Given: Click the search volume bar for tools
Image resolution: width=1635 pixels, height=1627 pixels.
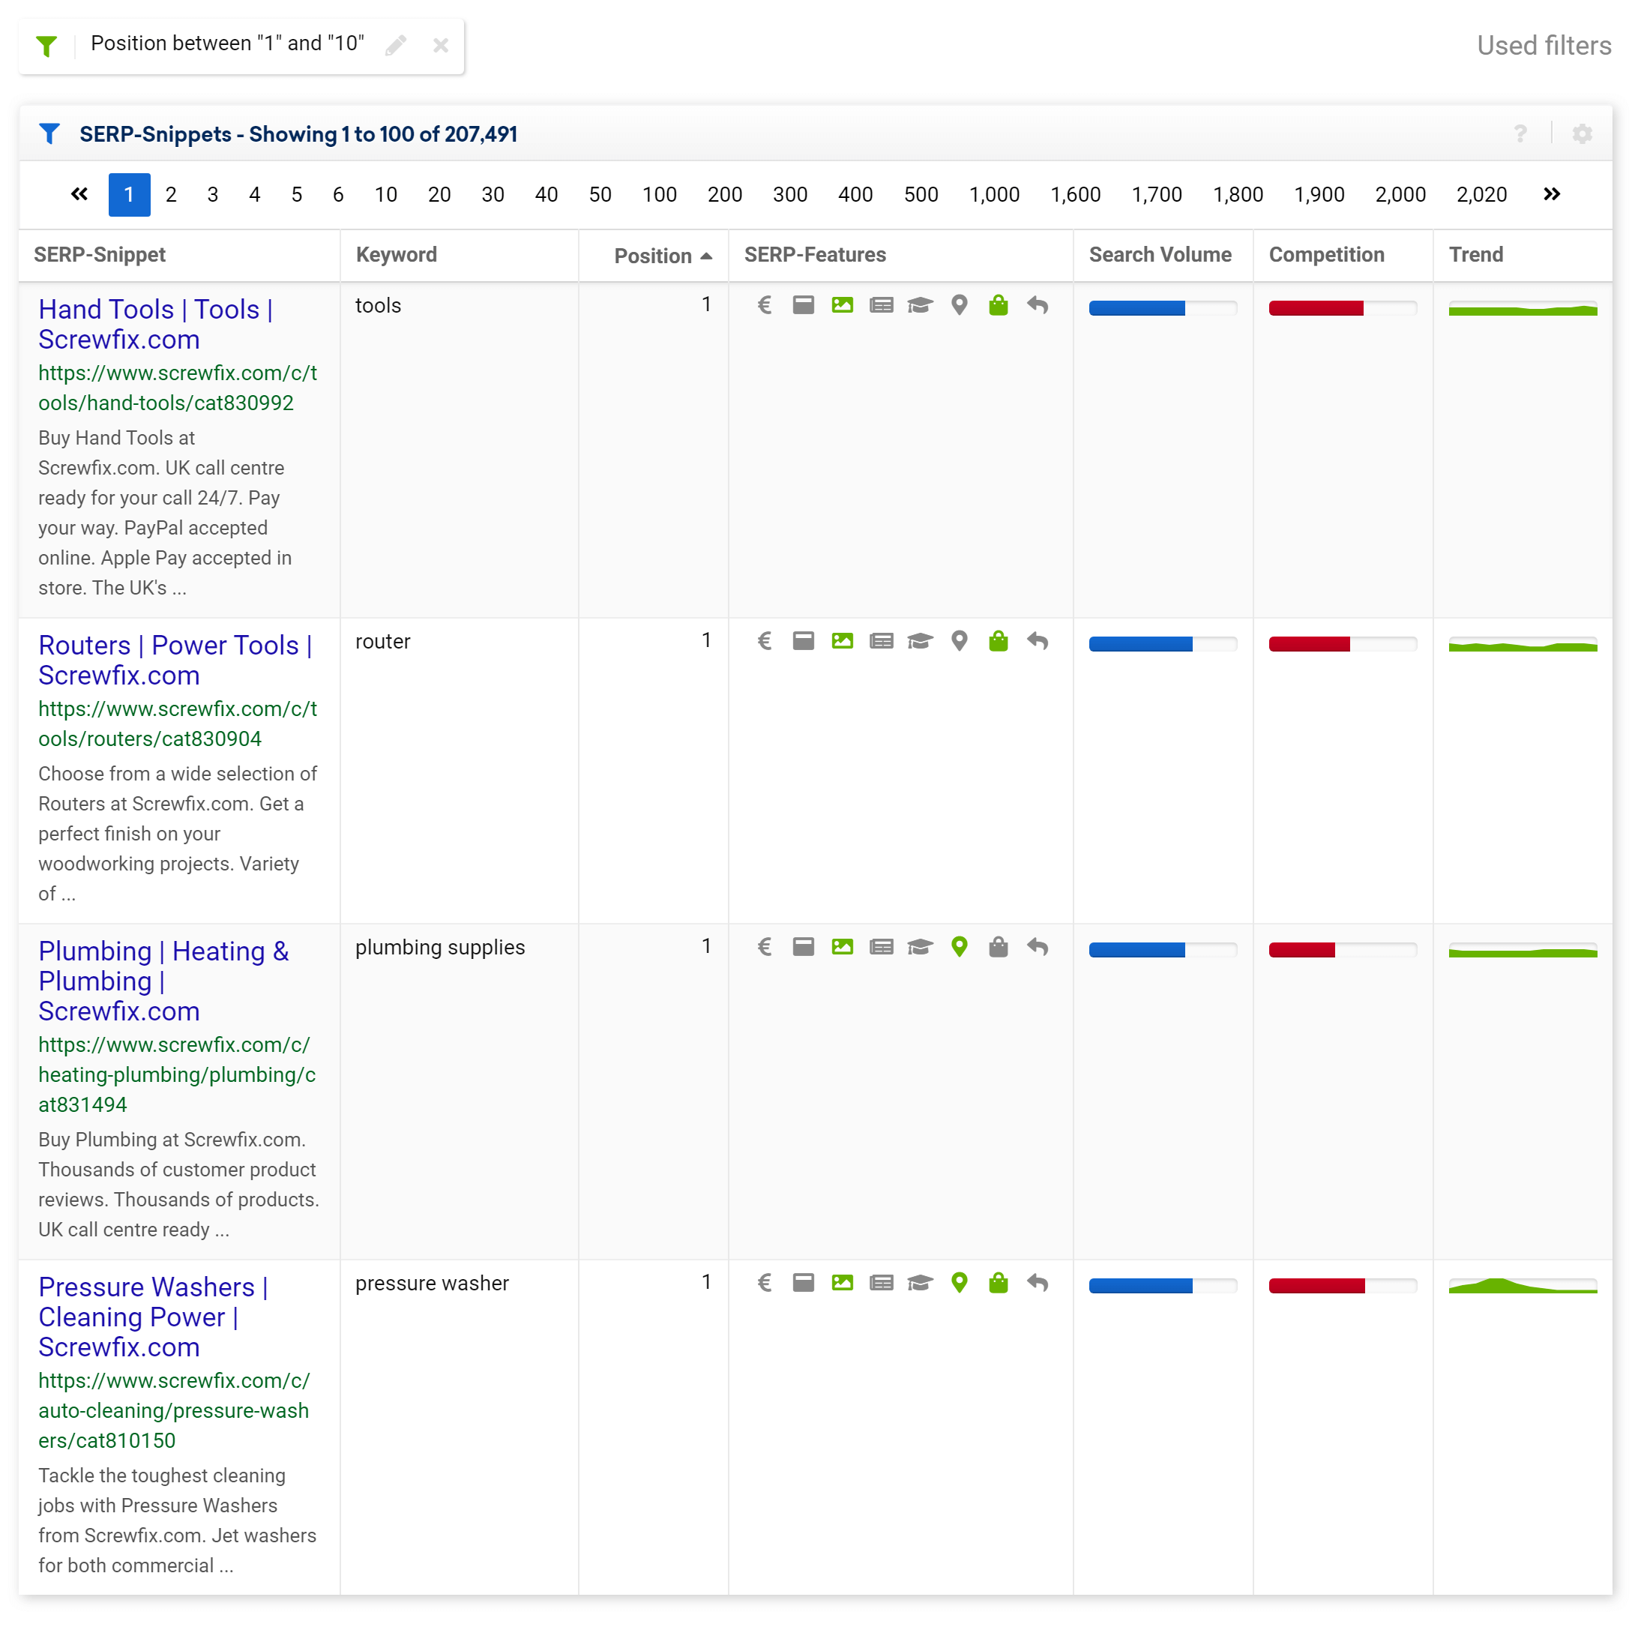Looking at the screenshot, I should 1162,308.
